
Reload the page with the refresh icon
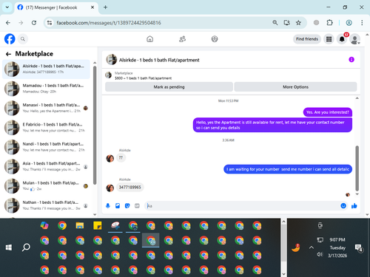[x=34, y=23]
